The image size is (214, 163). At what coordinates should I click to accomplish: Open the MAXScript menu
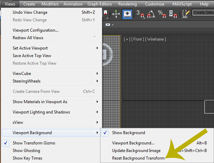[x=182, y=4]
